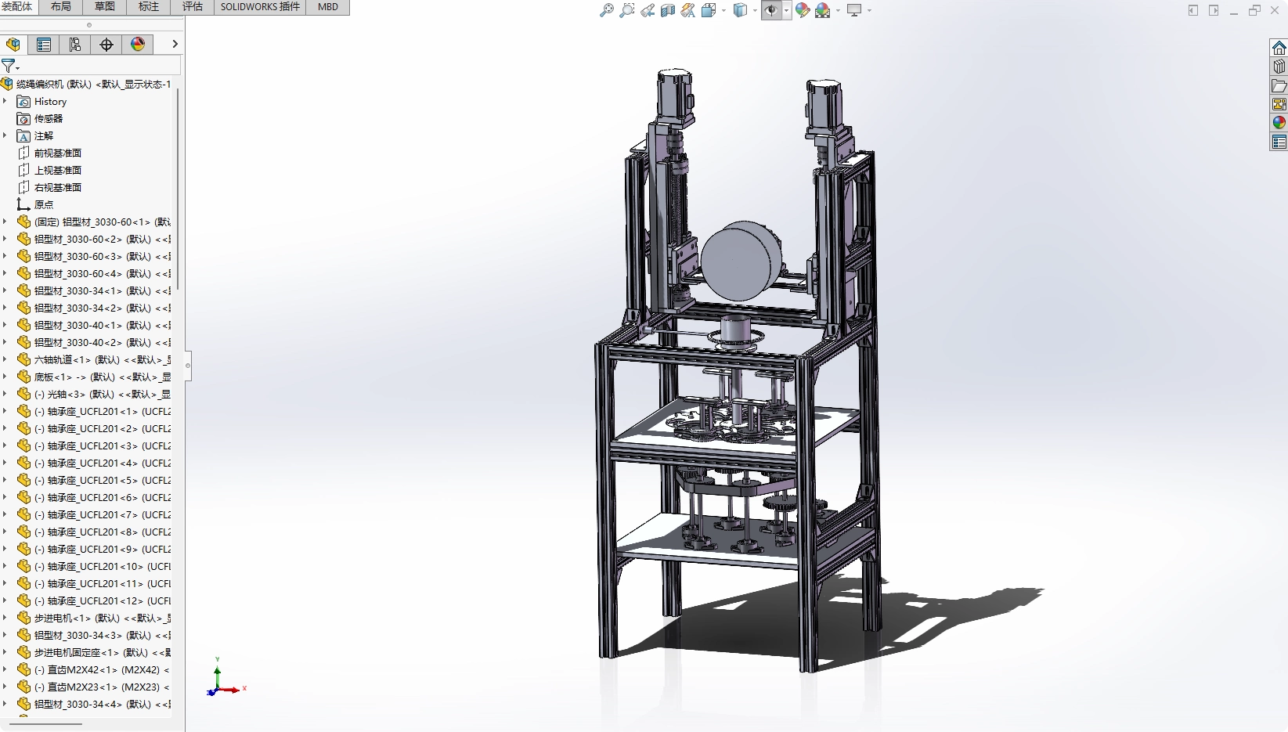Viewport: 1288px width, 732px height.
Task: Switch to the ConfigurationManager tab
Action: pyautogui.click(x=75, y=45)
